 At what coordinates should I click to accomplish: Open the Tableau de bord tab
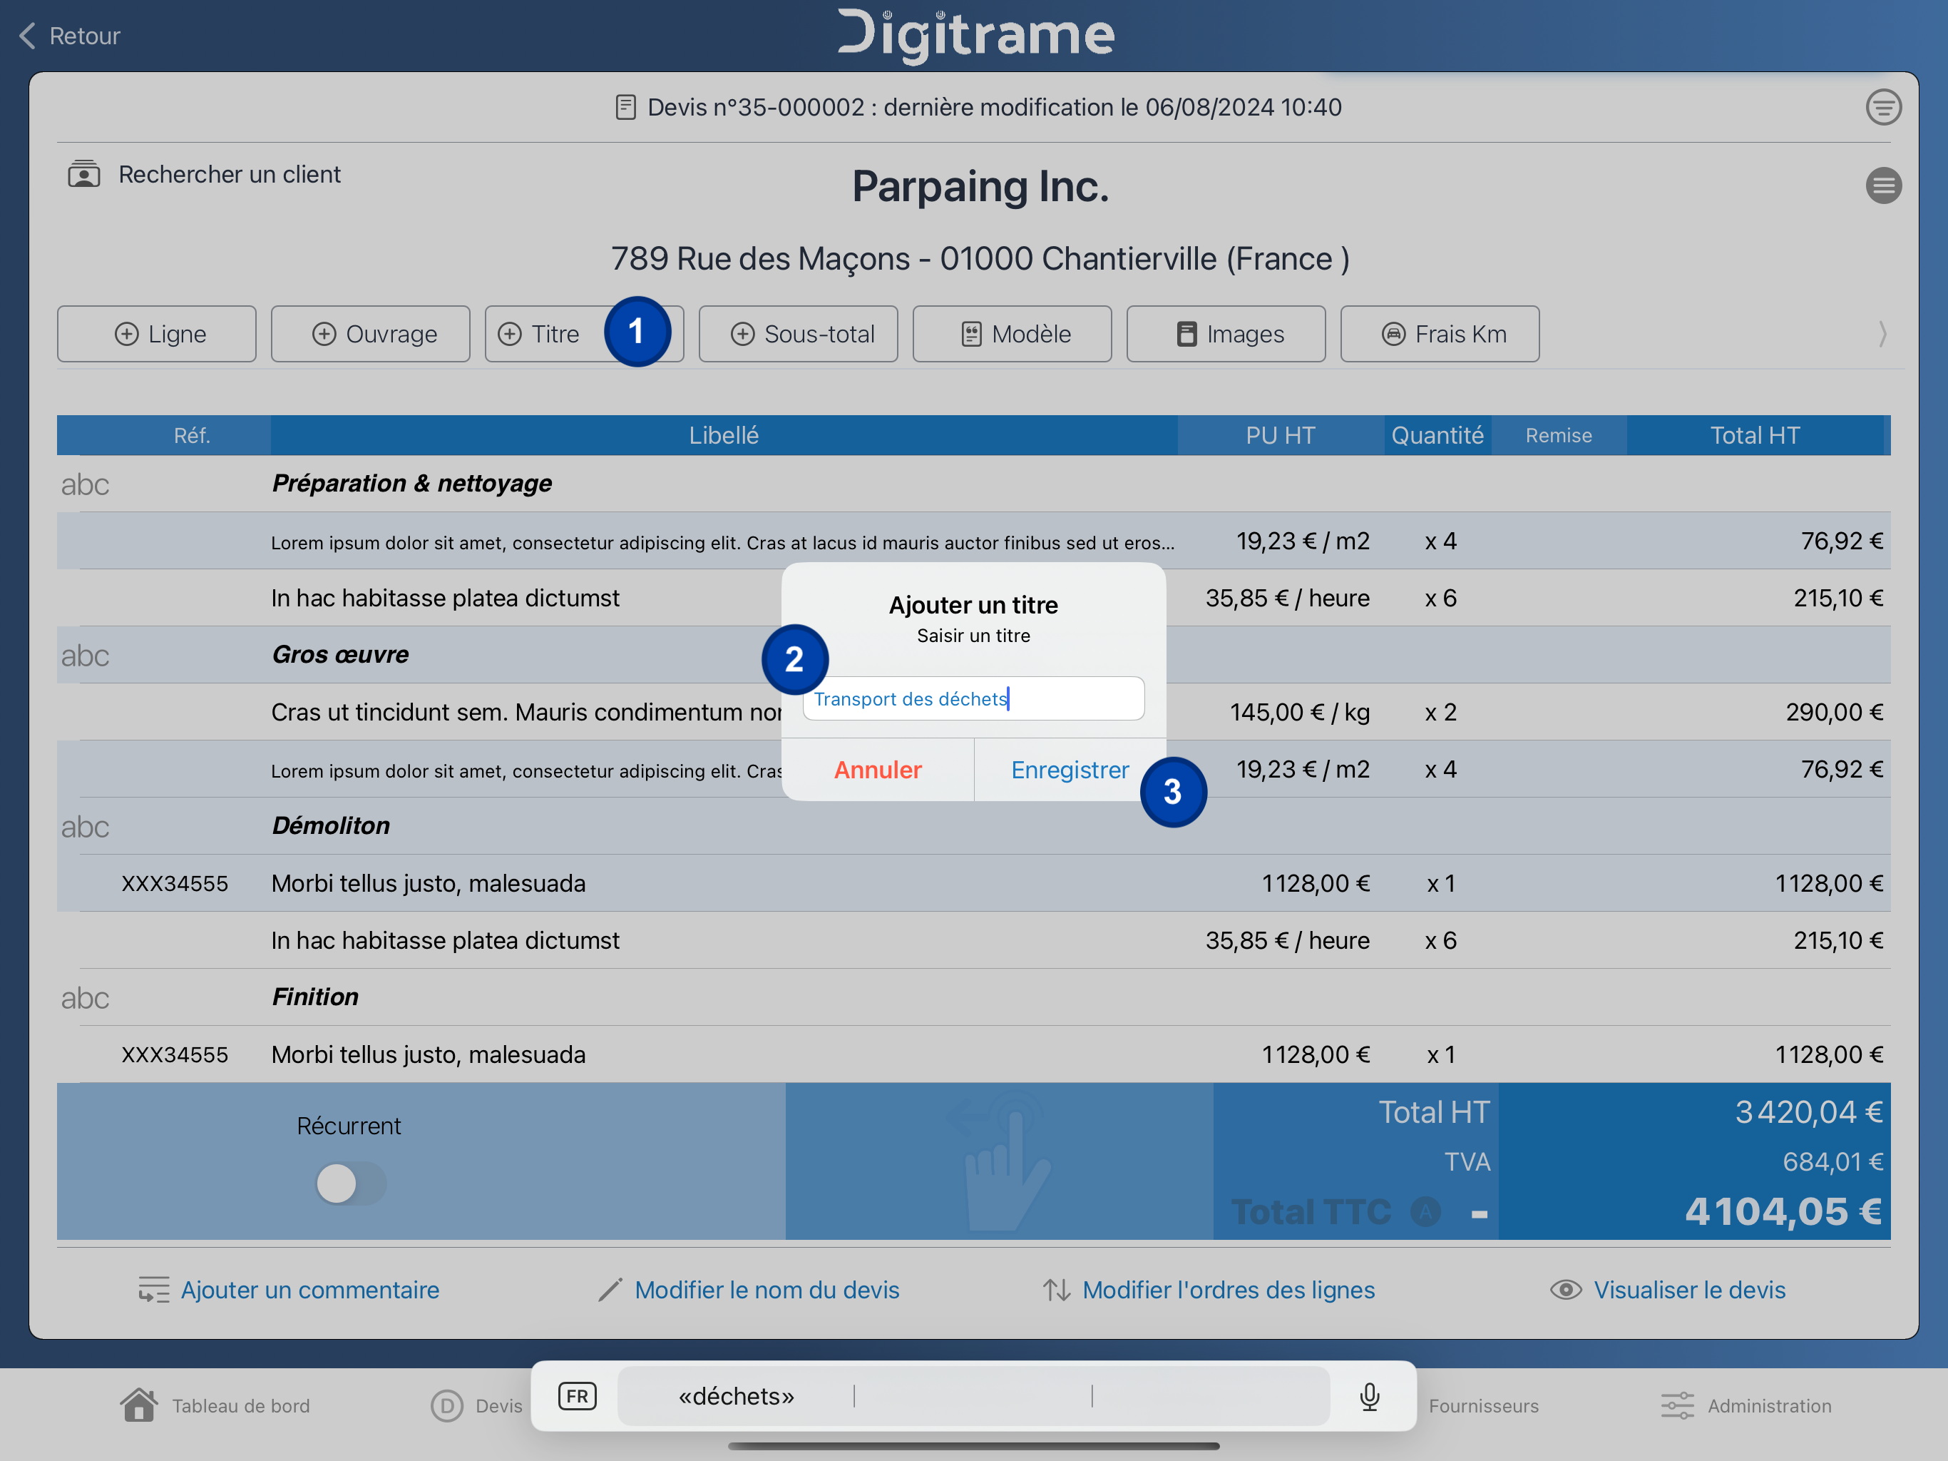click(x=215, y=1405)
